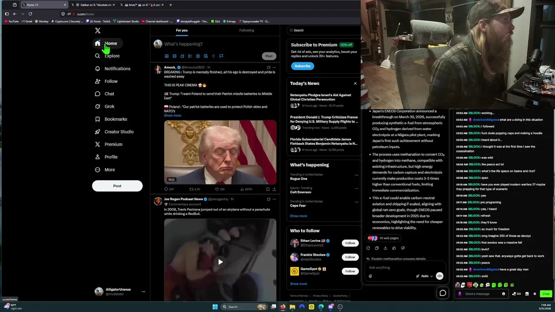555x312 pixels.
Task: Click Subscribe to Premium button
Action: 302,66
